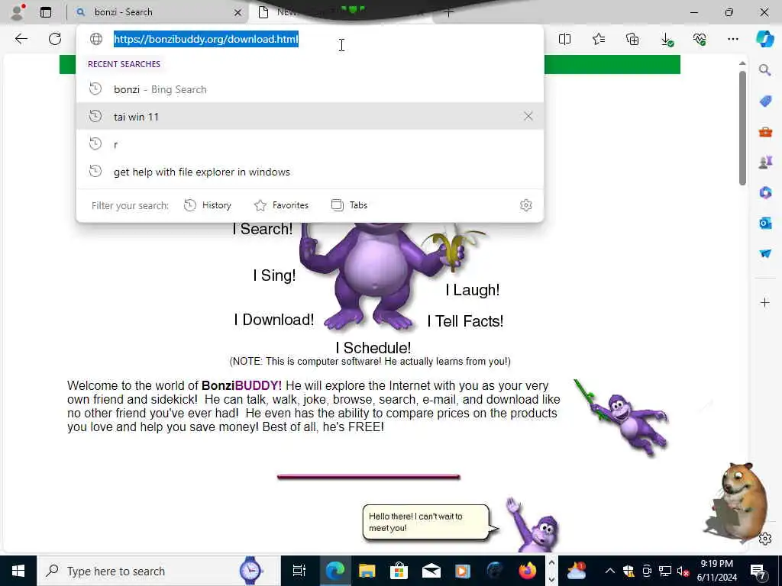Open the Copilot icon
The width and height of the screenshot is (782, 586).
click(765, 39)
